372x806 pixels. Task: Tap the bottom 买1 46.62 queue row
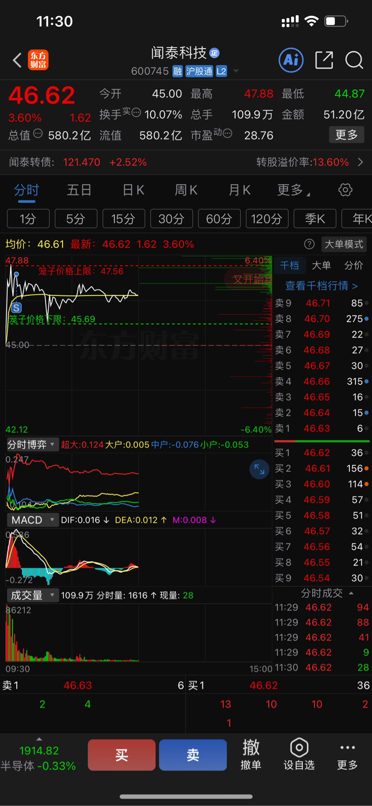click(x=279, y=685)
